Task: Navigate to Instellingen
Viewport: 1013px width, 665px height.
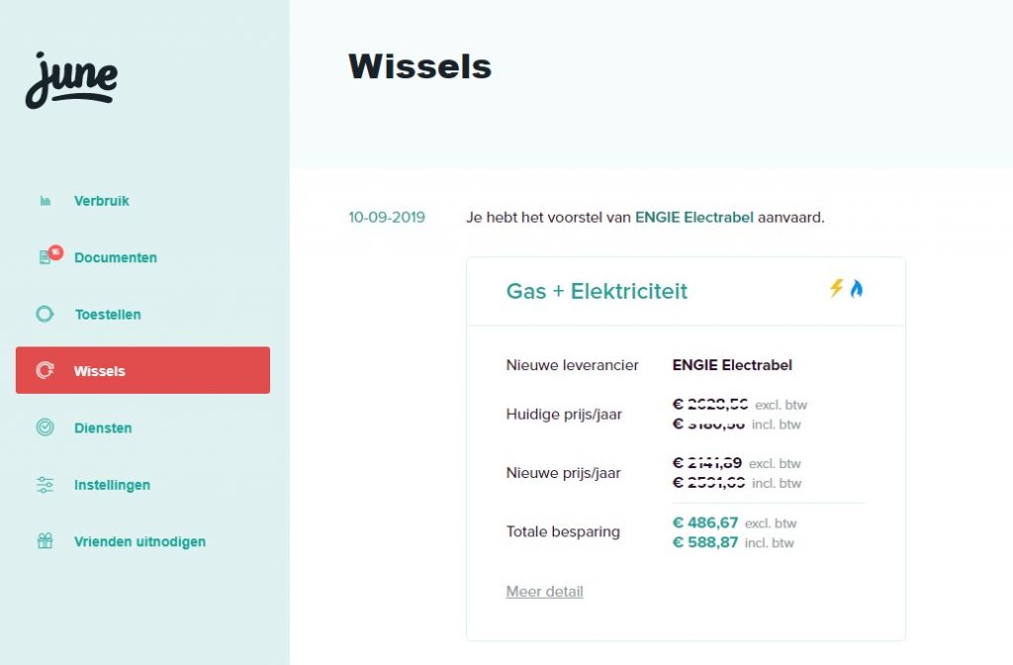Action: click(x=112, y=485)
